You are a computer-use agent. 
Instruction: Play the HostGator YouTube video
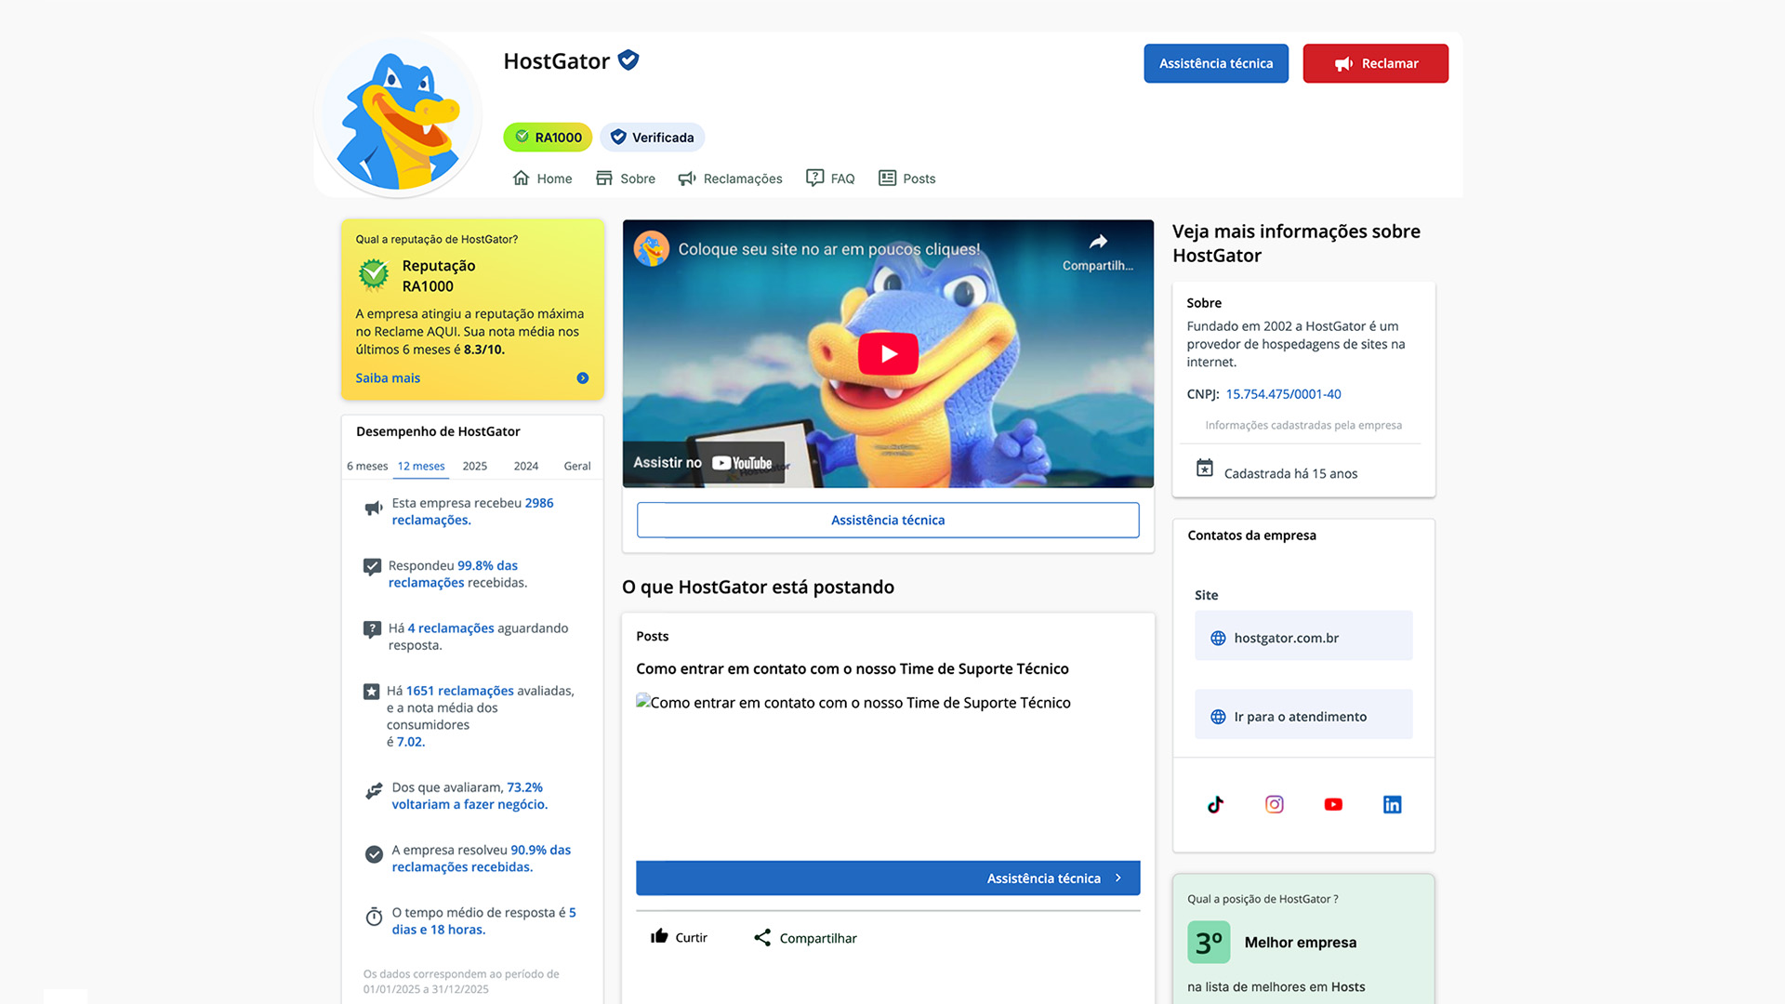pyautogui.click(x=888, y=353)
